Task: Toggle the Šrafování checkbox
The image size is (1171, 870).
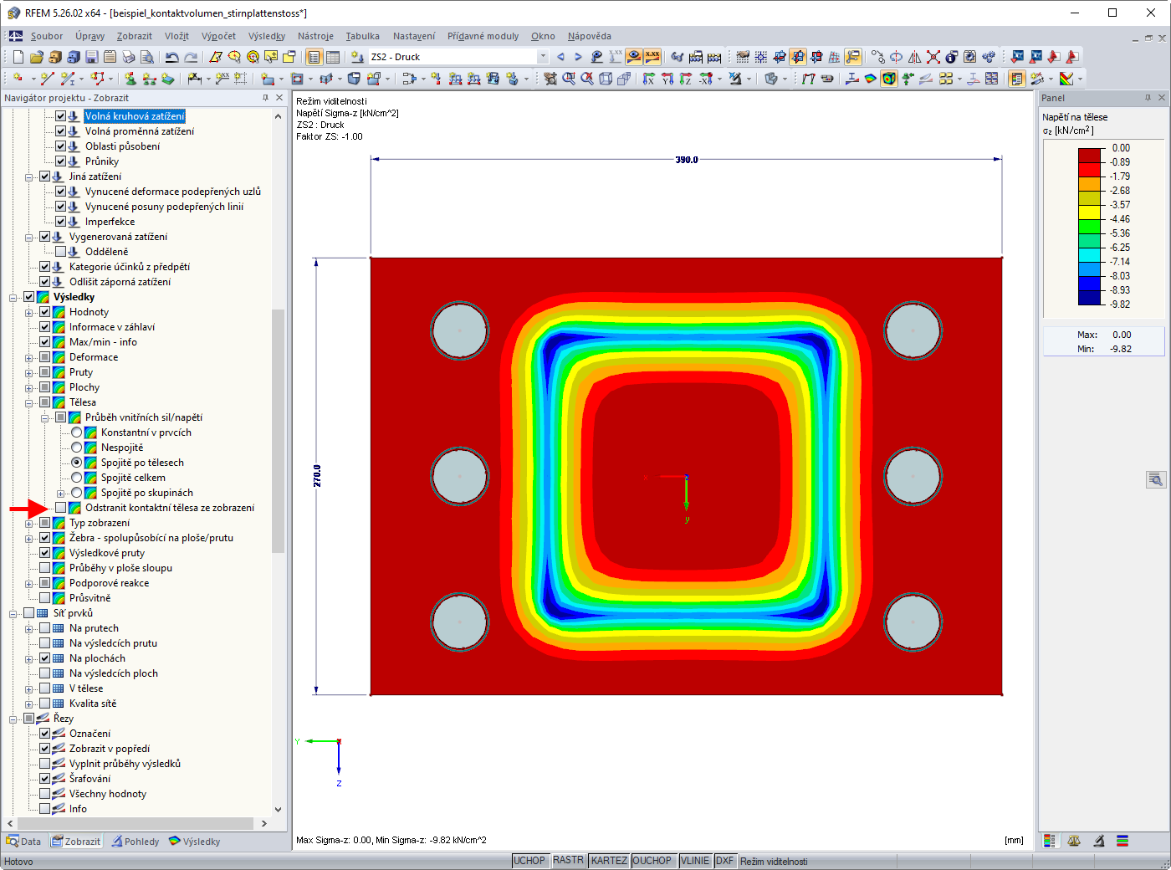Action: (45, 779)
